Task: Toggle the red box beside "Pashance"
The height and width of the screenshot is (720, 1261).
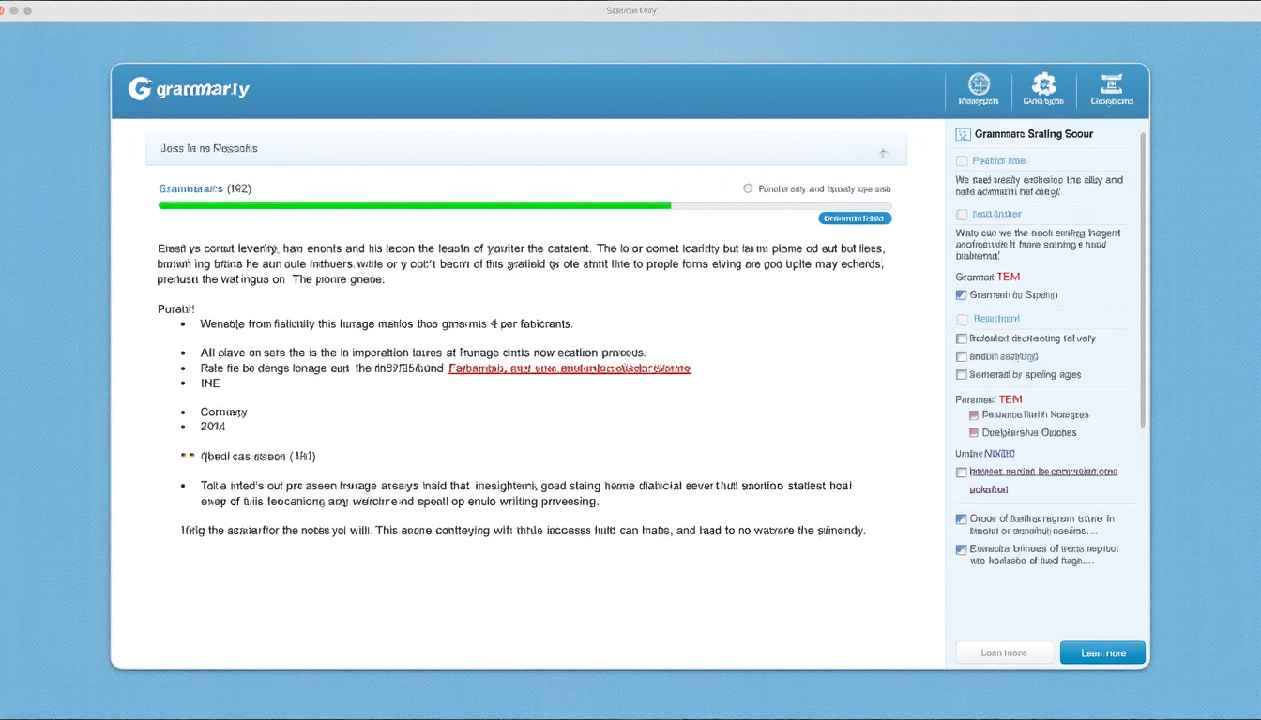Action: click(x=974, y=414)
